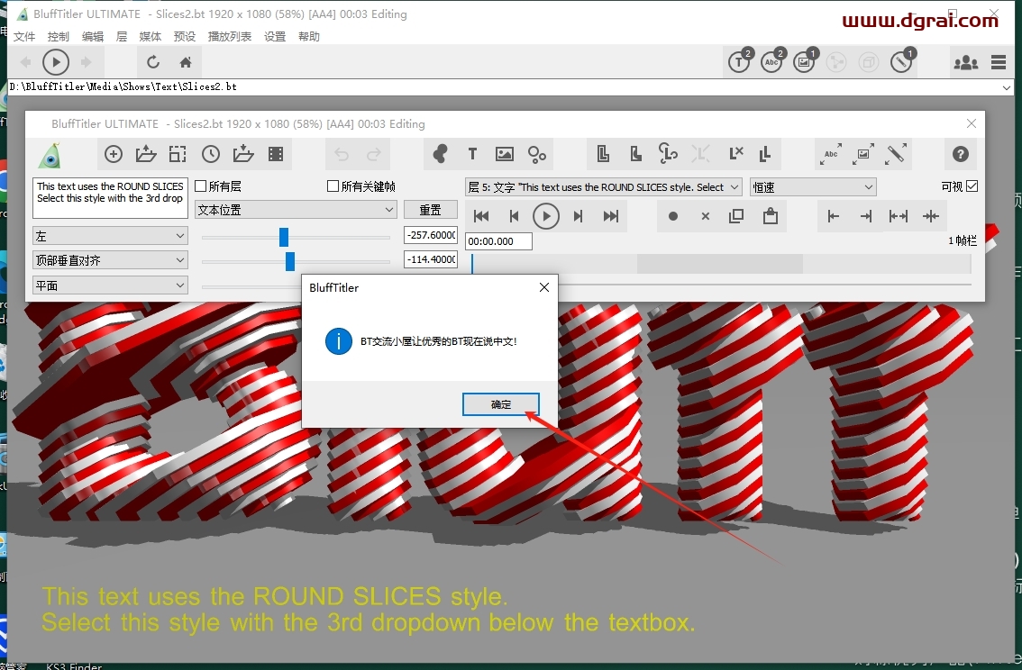This screenshot has height=670, width=1022.
Task: Close the BluffTitler message dialog with its X button
Action: click(544, 287)
